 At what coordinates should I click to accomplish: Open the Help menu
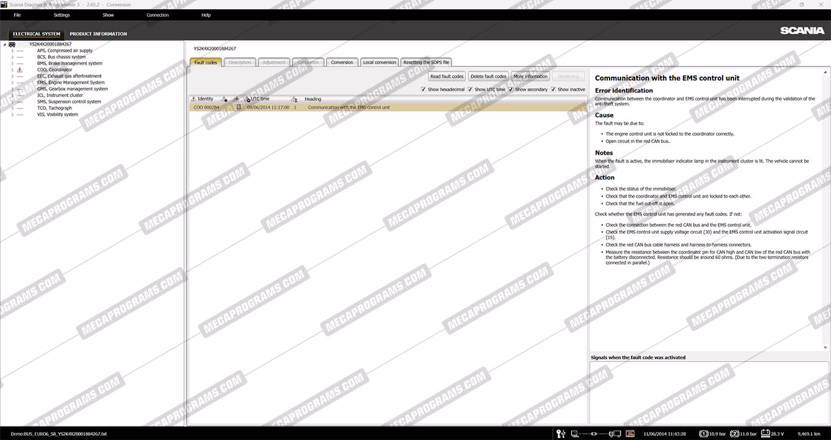(206, 15)
